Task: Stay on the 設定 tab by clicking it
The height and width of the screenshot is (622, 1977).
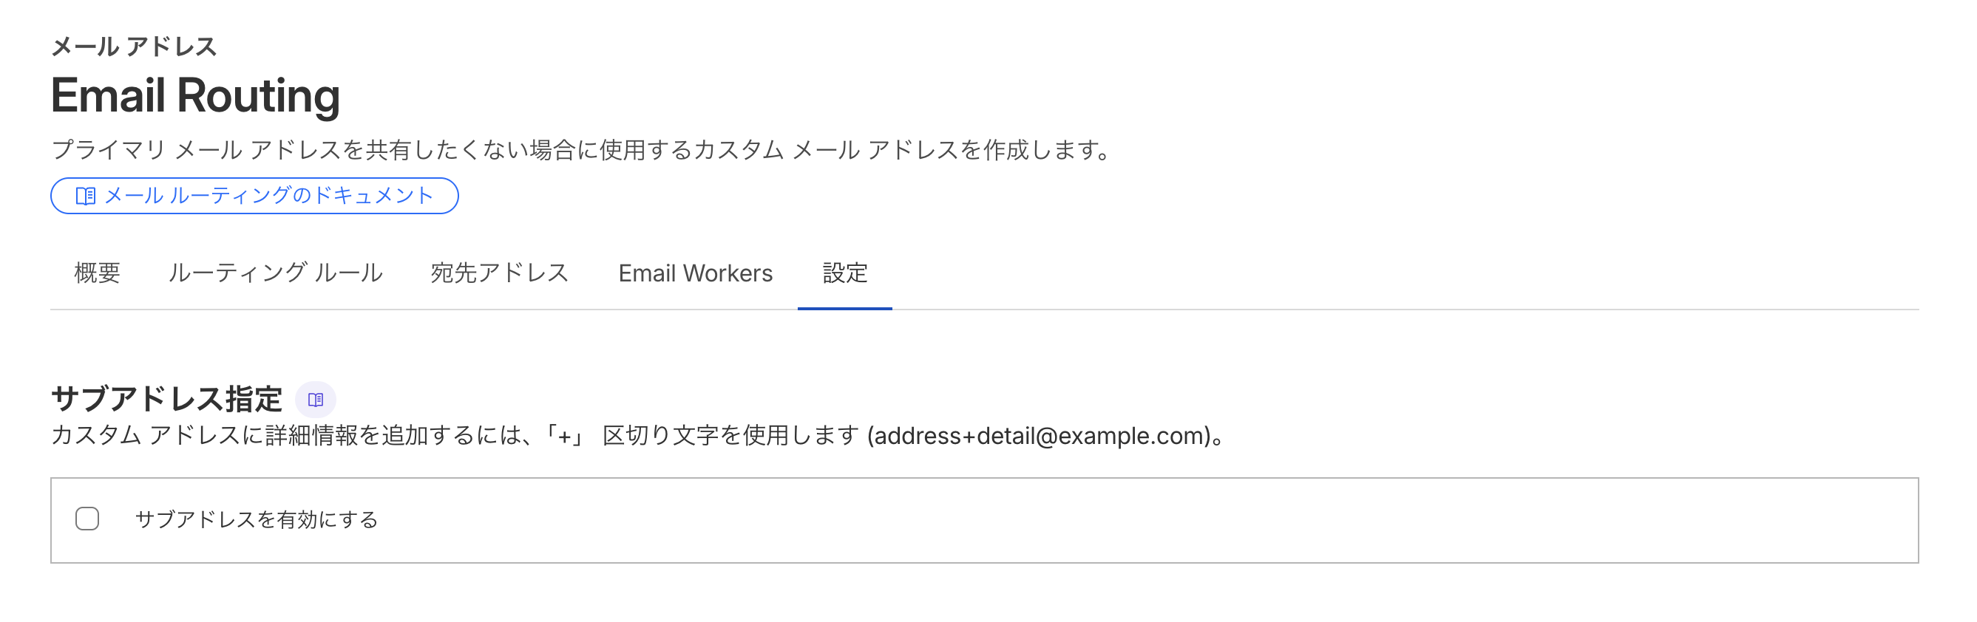Action: [x=844, y=273]
